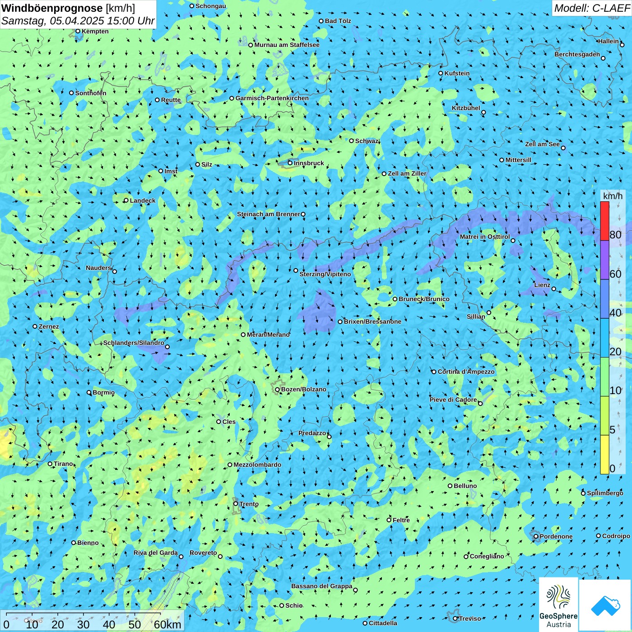Click the Zell am Ziller label
The image size is (632, 632).
pyautogui.click(x=407, y=173)
